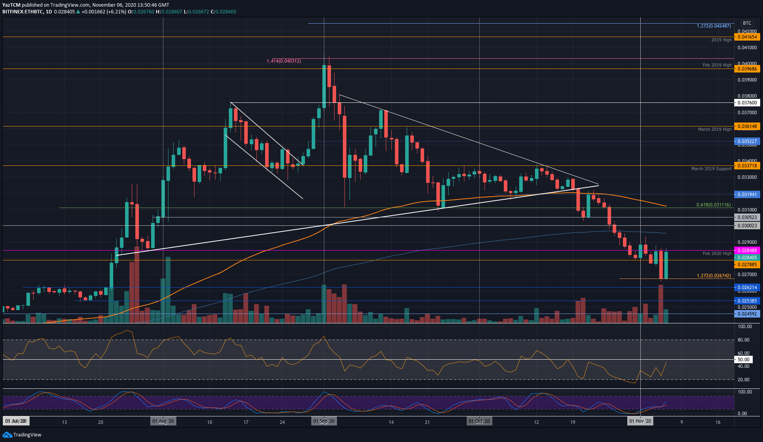Click the RSI 20.00 axis value
This screenshot has height=442, width=763.
743,380
